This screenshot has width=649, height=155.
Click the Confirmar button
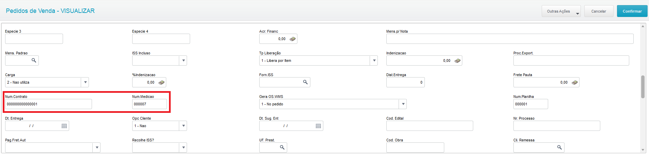[x=632, y=11]
